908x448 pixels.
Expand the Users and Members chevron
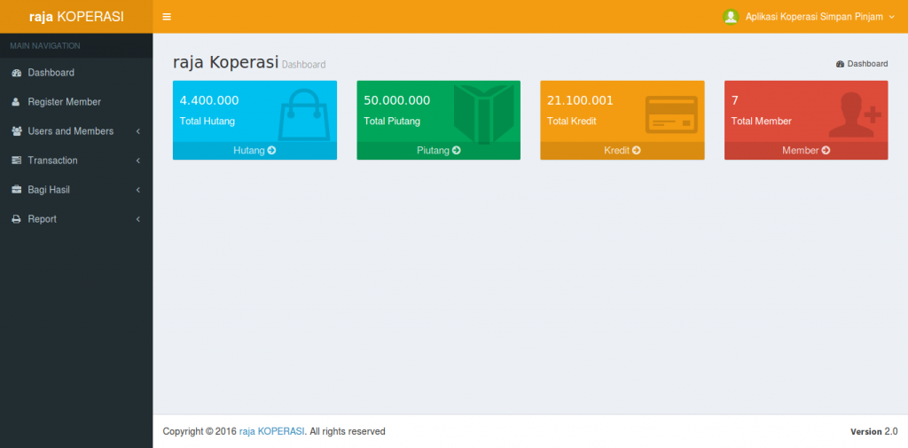click(137, 131)
